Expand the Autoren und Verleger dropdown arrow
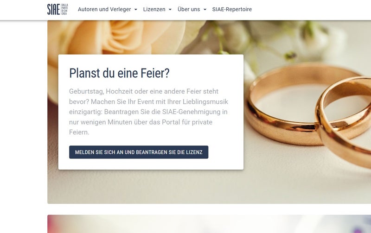 (x=136, y=9)
